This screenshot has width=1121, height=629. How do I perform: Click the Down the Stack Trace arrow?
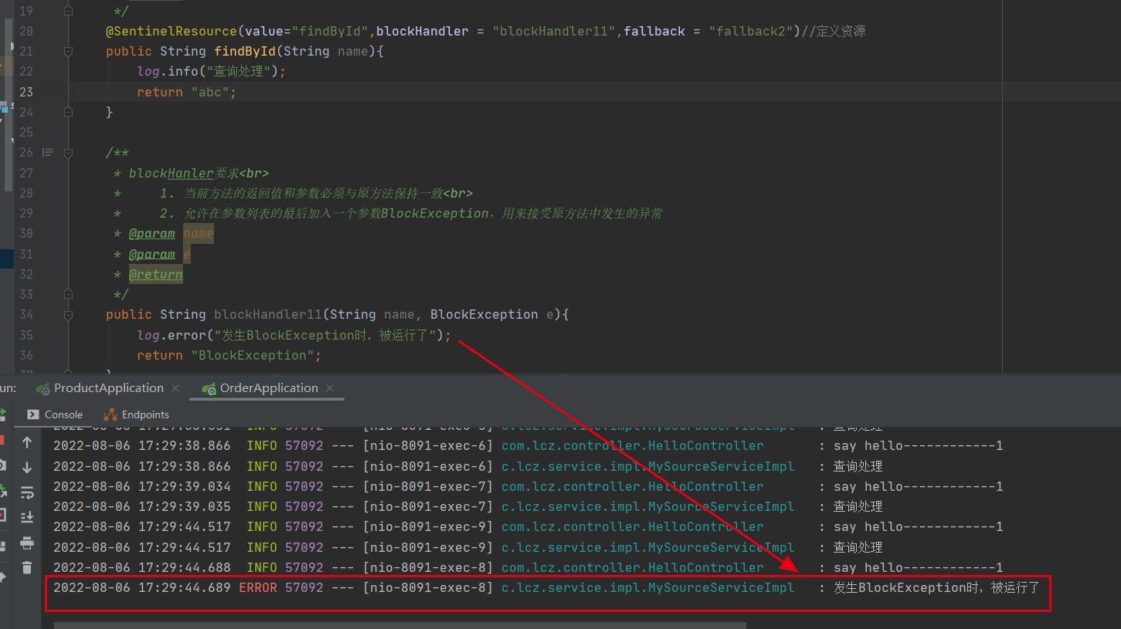pos(27,468)
